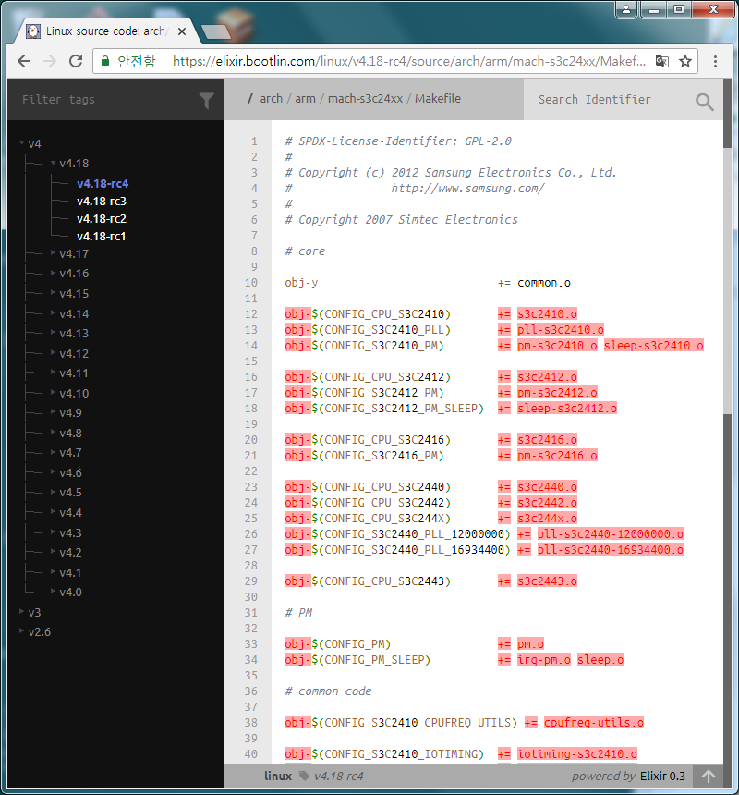Collapse the v4 version tree
The image size is (739, 795).
click(x=22, y=143)
